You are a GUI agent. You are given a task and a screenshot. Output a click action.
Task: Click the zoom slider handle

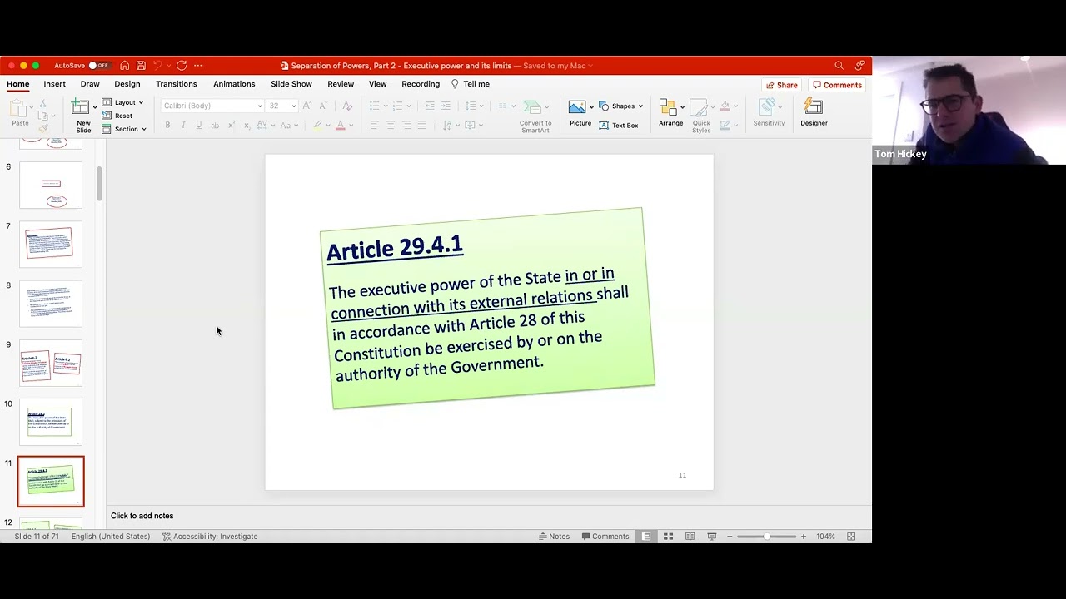pos(767,537)
